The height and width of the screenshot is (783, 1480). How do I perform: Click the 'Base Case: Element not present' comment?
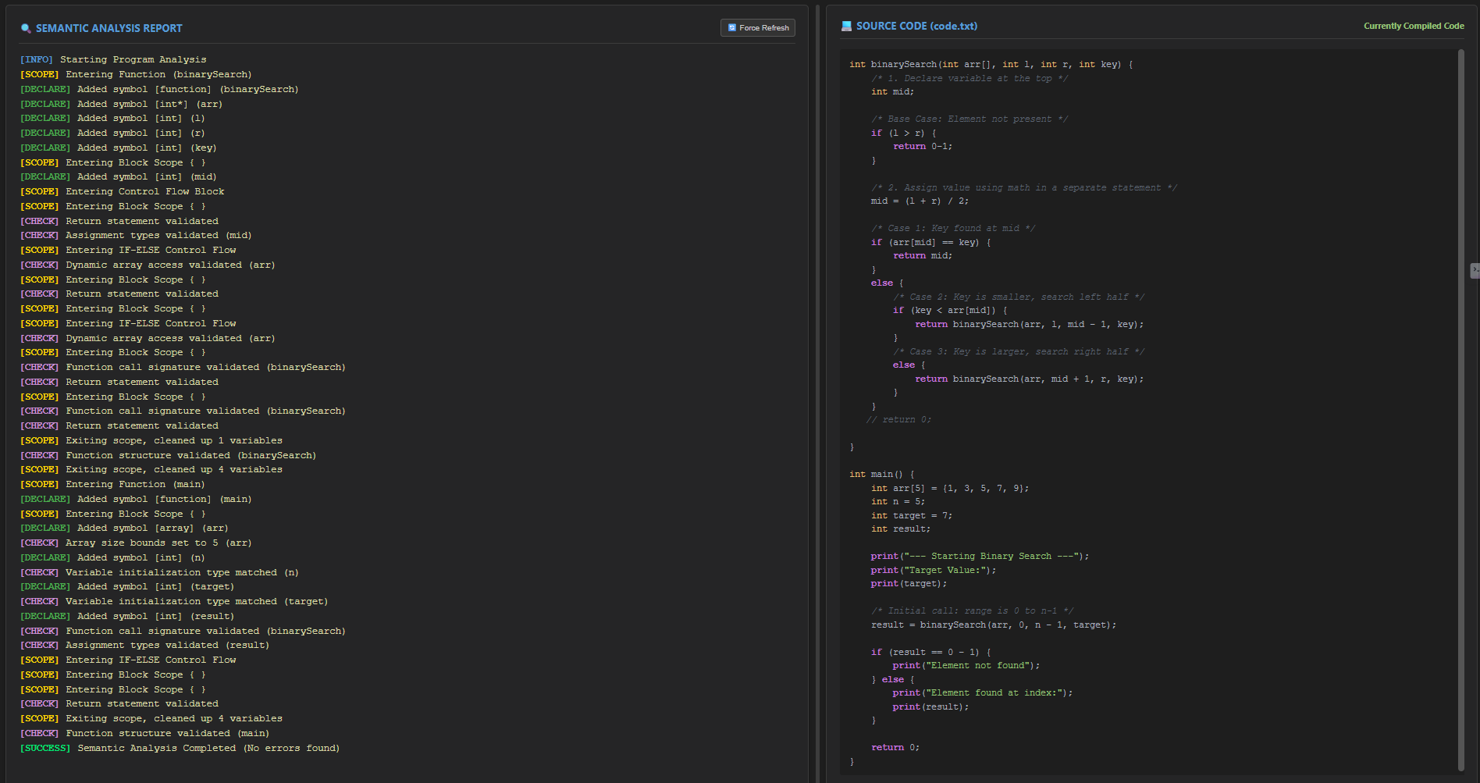click(969, 119)
